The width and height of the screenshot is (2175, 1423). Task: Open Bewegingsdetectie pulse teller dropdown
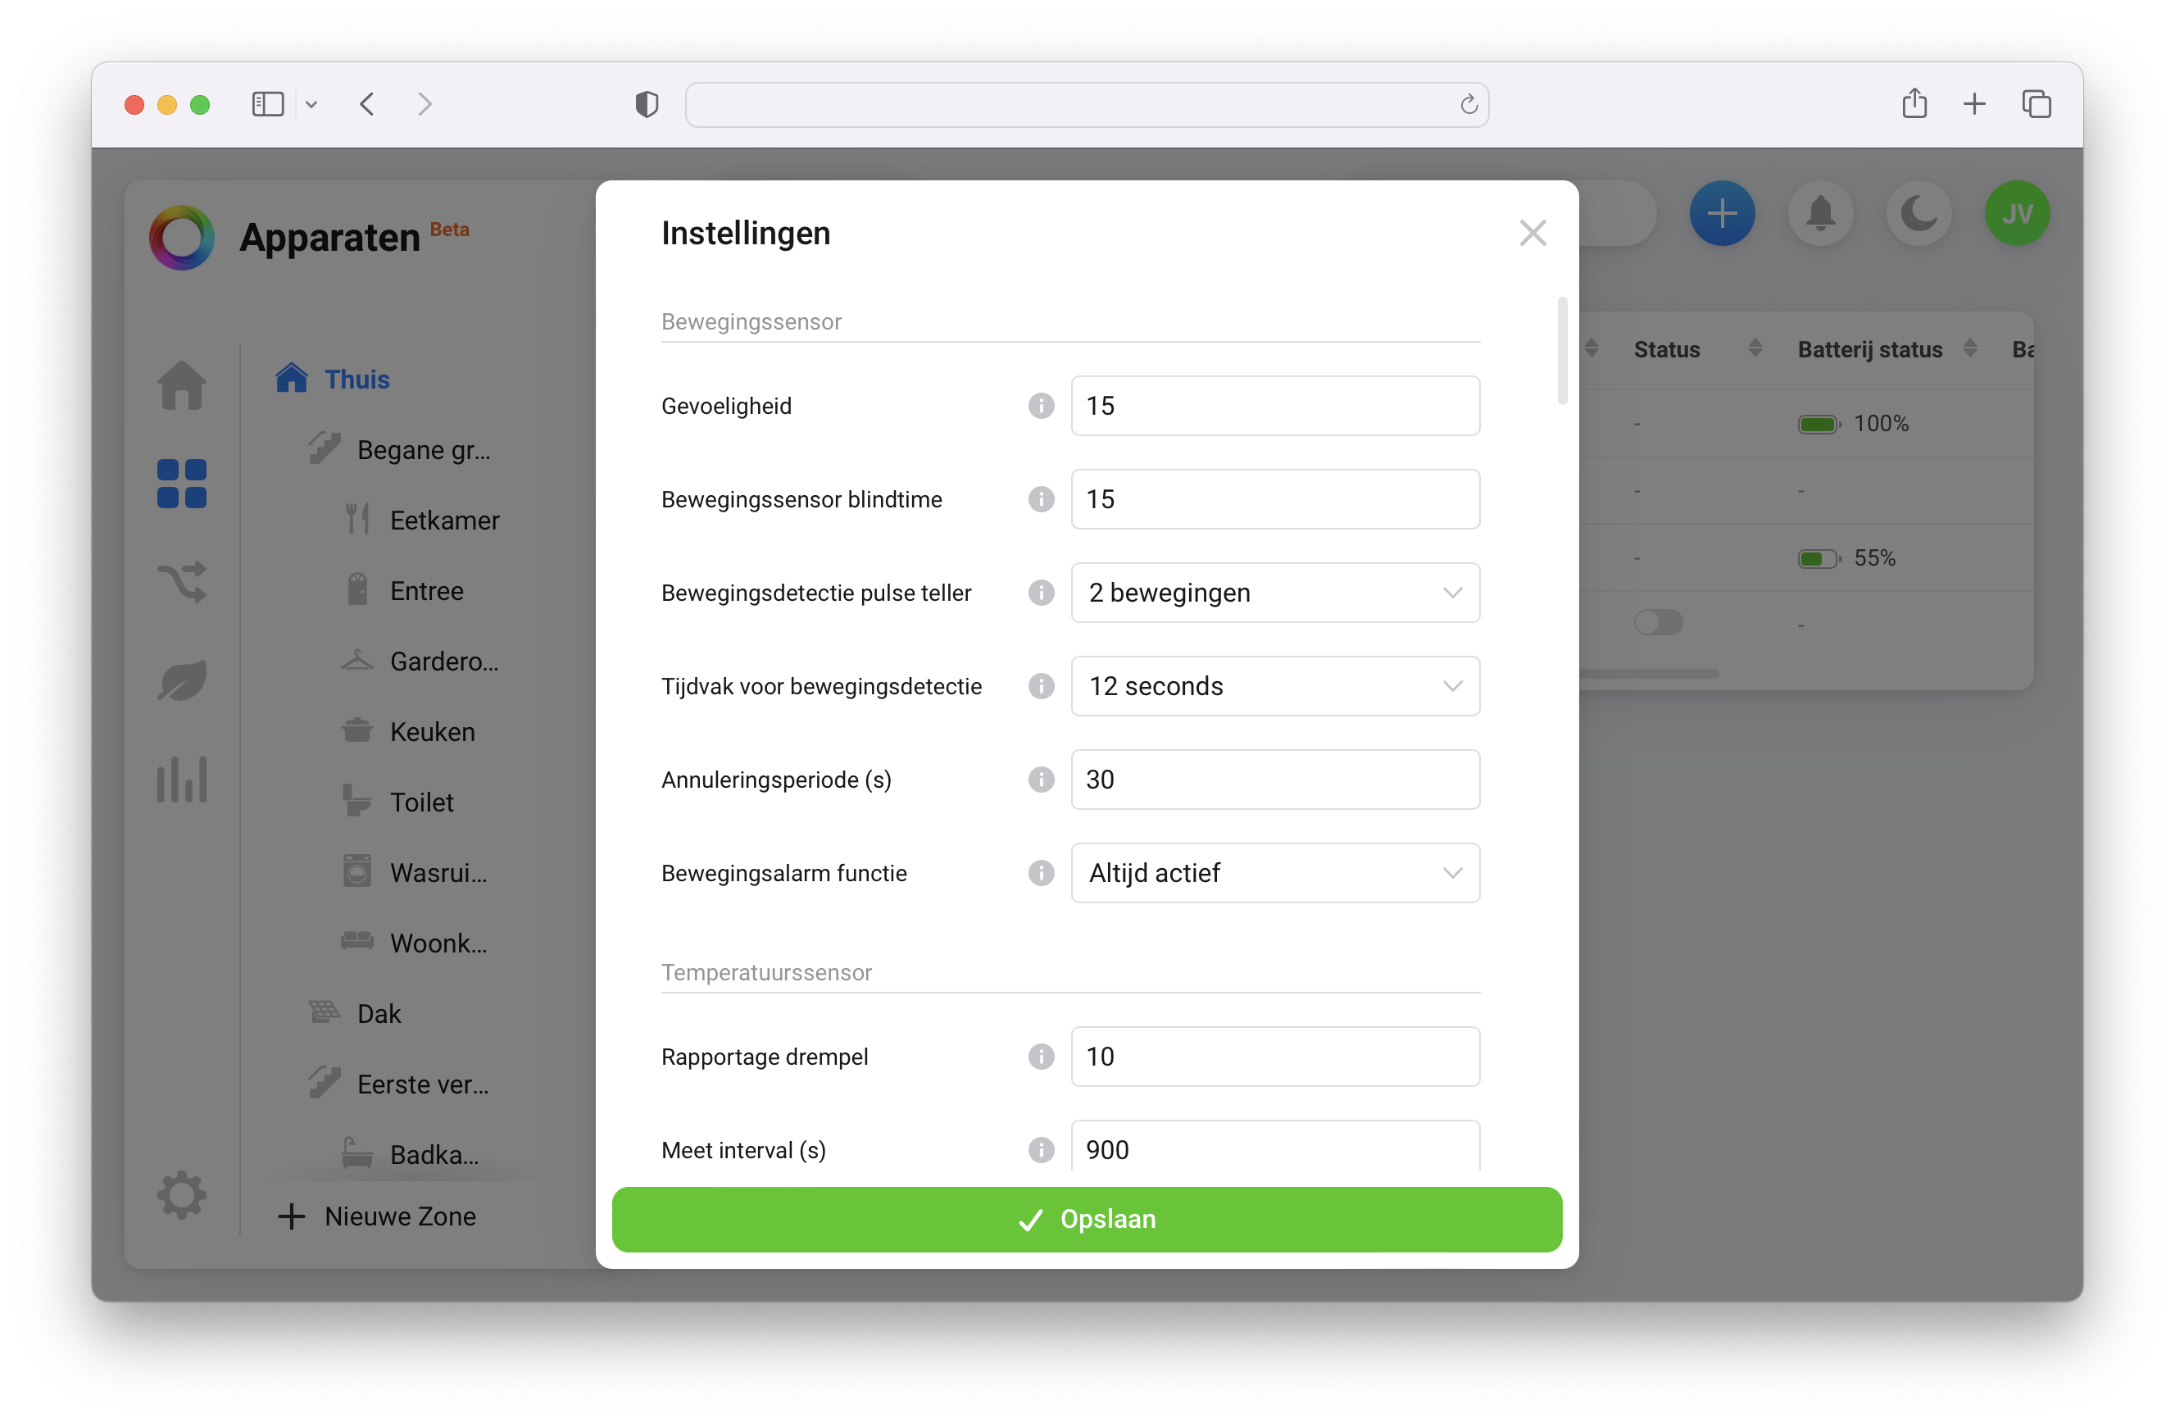pyautogui.click(x=1275, y=592)
